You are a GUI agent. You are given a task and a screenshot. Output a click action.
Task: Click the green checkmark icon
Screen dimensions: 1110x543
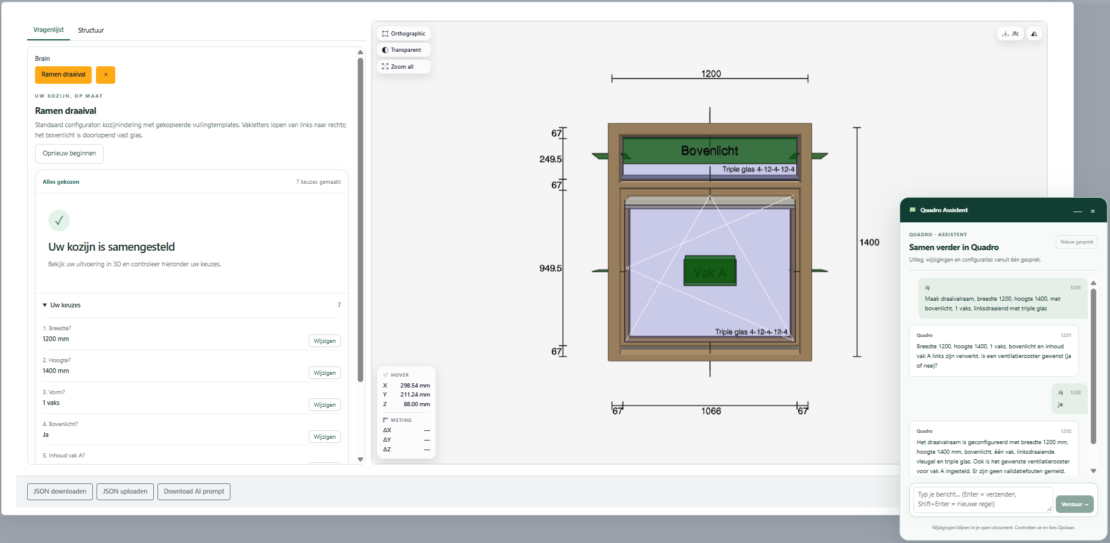pos(59,221)
